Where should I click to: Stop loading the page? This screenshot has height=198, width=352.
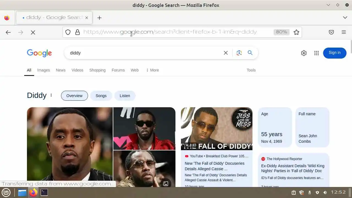[33, 32]
